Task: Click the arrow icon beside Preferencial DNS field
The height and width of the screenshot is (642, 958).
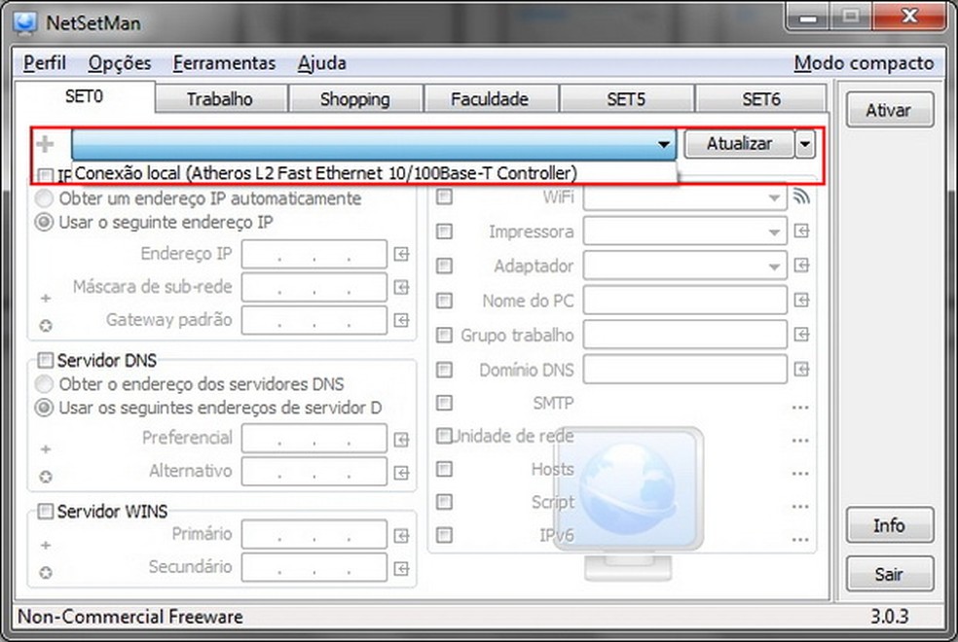Action: [401, 440]
